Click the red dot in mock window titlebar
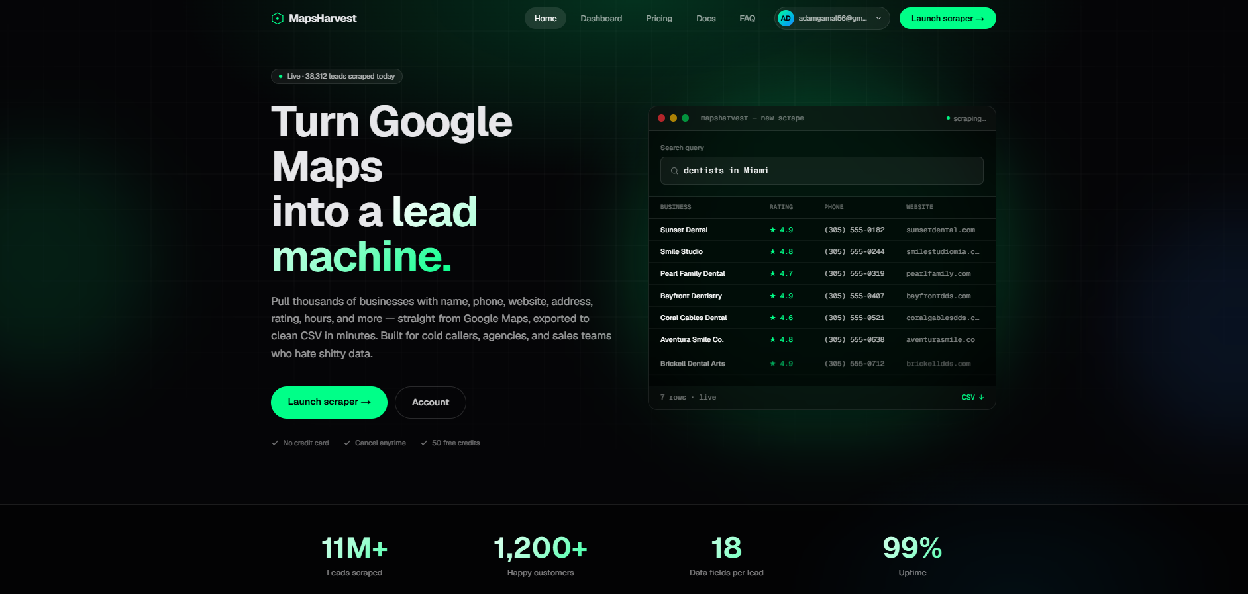Image resolution: width=1248 pixels, height=594 pixels. pos(661,118)
